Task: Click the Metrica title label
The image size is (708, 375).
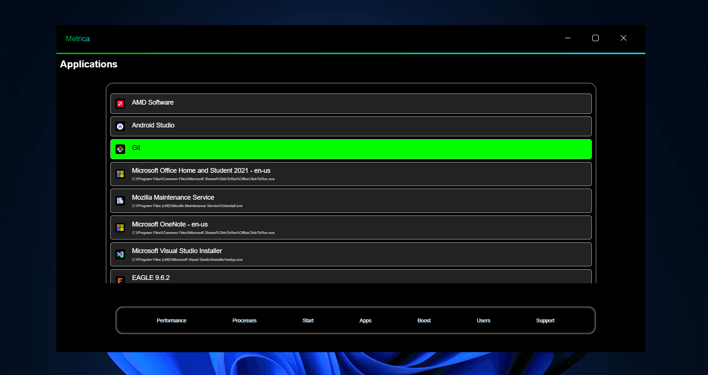Action: (77, 38)
